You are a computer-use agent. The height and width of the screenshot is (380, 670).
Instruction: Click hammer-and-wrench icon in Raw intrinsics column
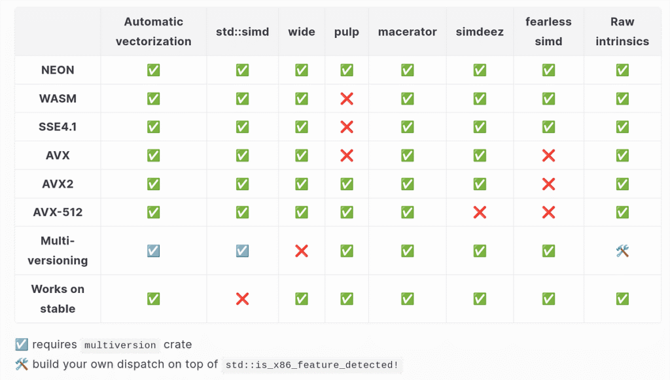(622, 250)
